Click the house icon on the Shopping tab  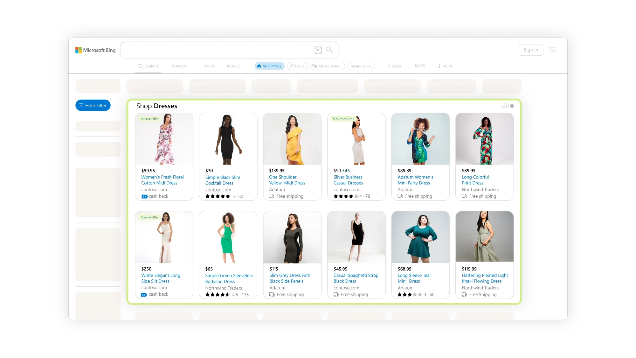(x=259, y=66)
